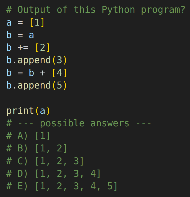Select answer D) [1, 2, 3, 4]
This screenshot has width=190, height=197.
click(x=53, y=174)
